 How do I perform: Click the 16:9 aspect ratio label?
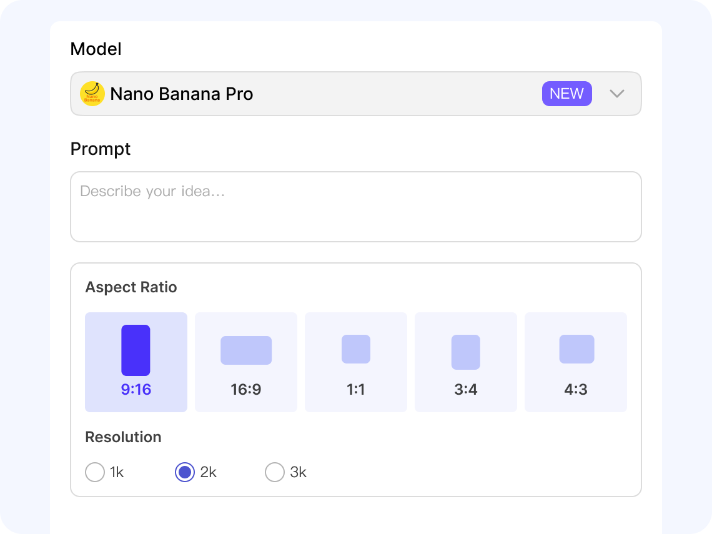click(x=246, y=390)
